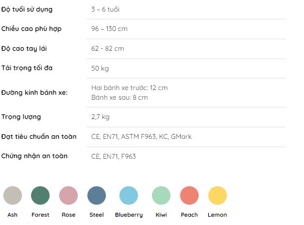304x225 pixels.
Task: Choose the Forest green color swatch
Action: (40, 195)
